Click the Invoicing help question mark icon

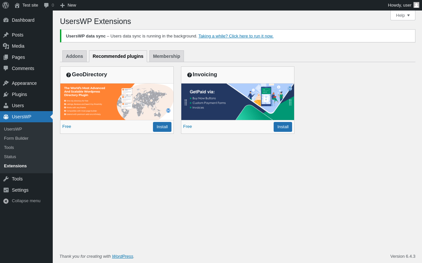point(190,75)
